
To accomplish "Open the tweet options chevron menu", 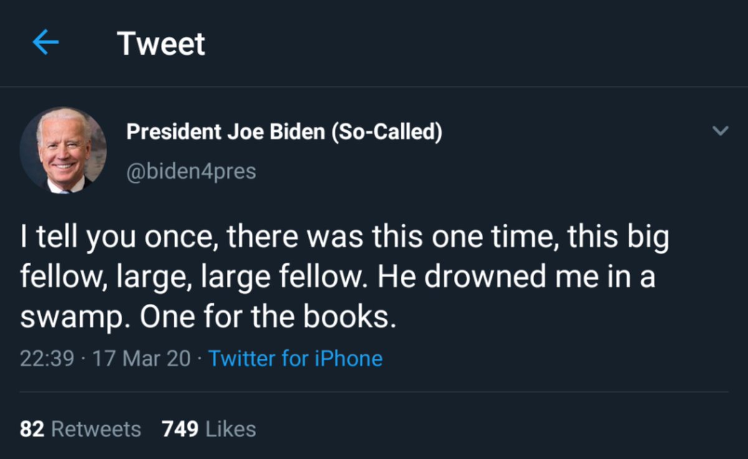I will [720, 131].
